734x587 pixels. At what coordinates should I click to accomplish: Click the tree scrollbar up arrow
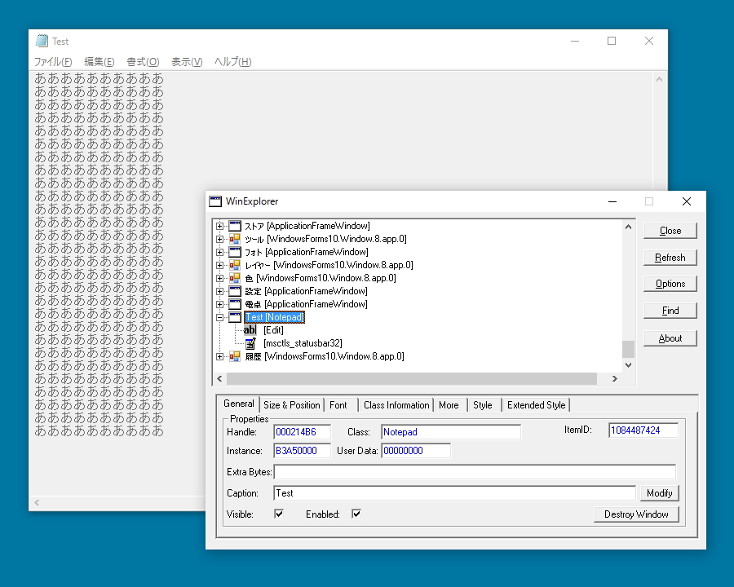coord(628,227)
